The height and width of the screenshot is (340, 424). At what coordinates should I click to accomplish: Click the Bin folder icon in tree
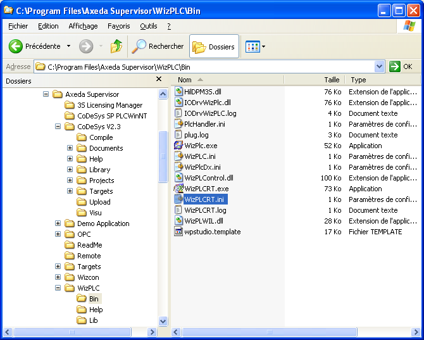coord(82,299)
